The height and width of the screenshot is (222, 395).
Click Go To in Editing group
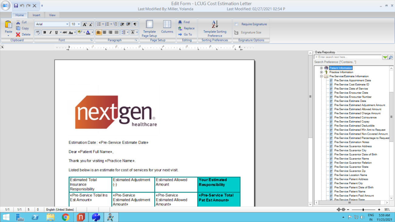coord(185,34)
